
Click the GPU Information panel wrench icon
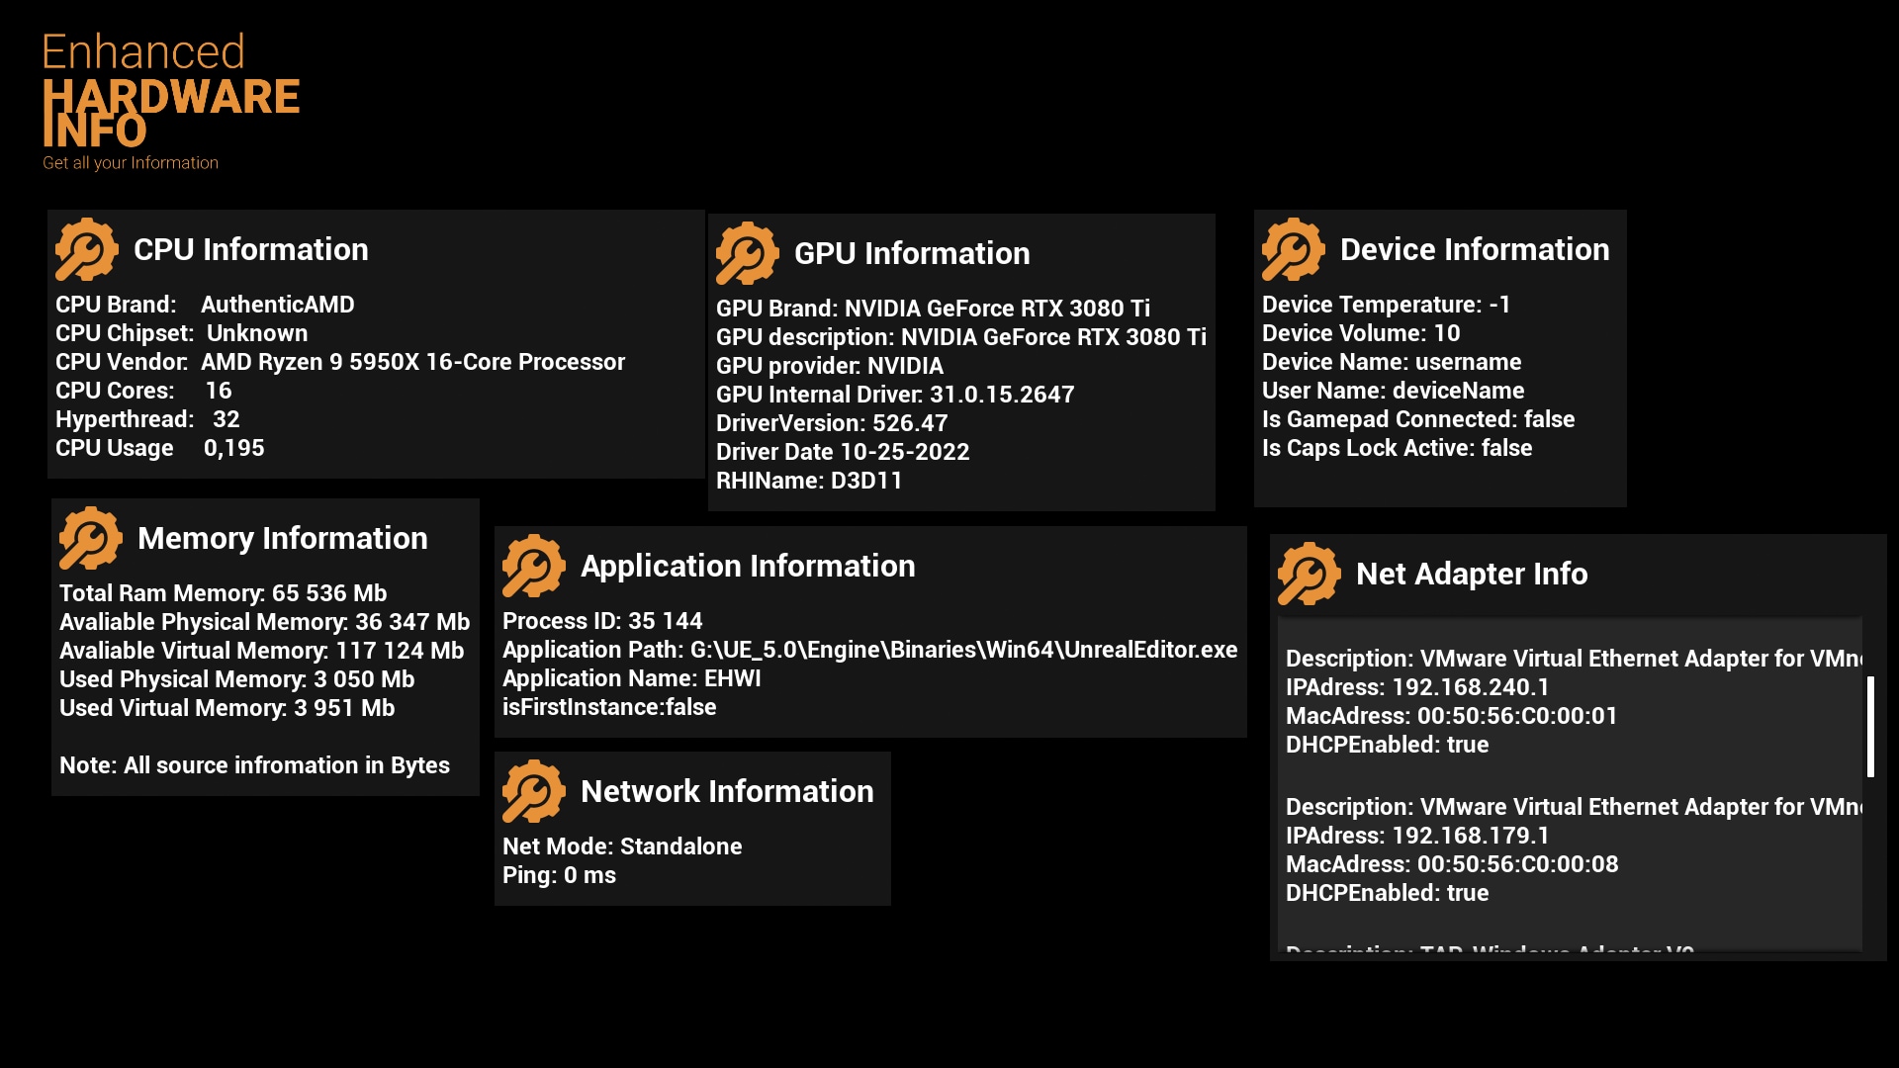[749, 253]
